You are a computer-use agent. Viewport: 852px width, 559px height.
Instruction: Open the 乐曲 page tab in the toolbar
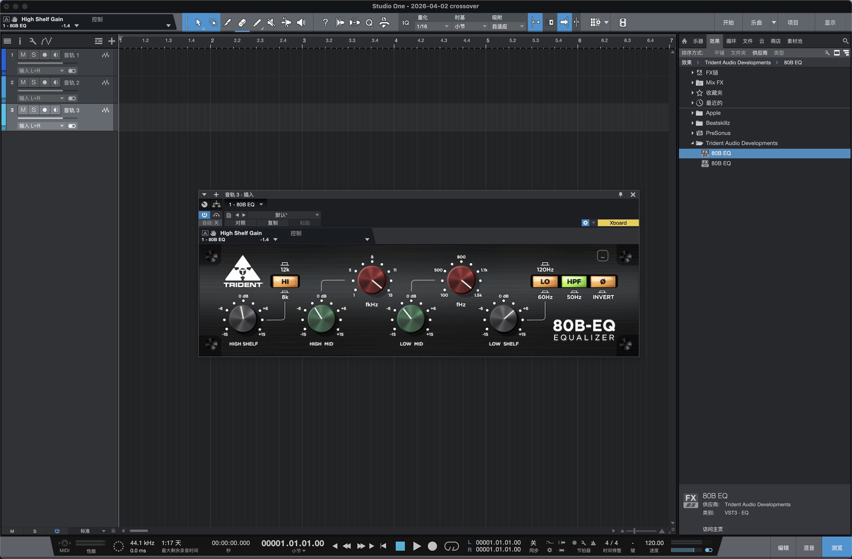click(x=756, y=23)
